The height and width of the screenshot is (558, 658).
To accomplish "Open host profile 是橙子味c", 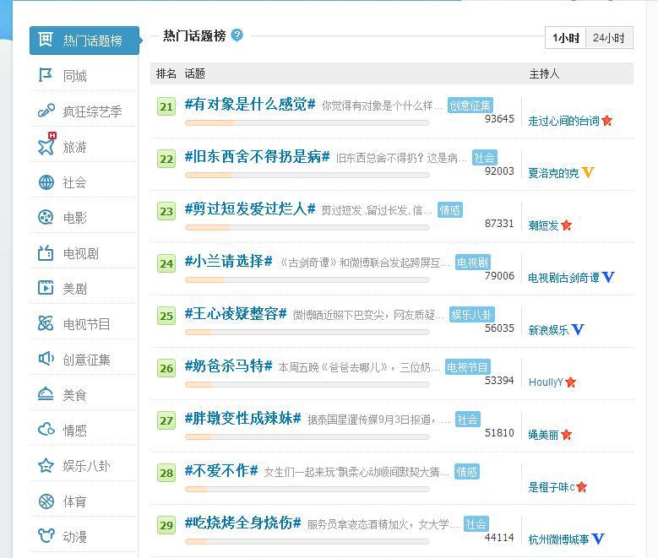I will [x=552, y=487].
